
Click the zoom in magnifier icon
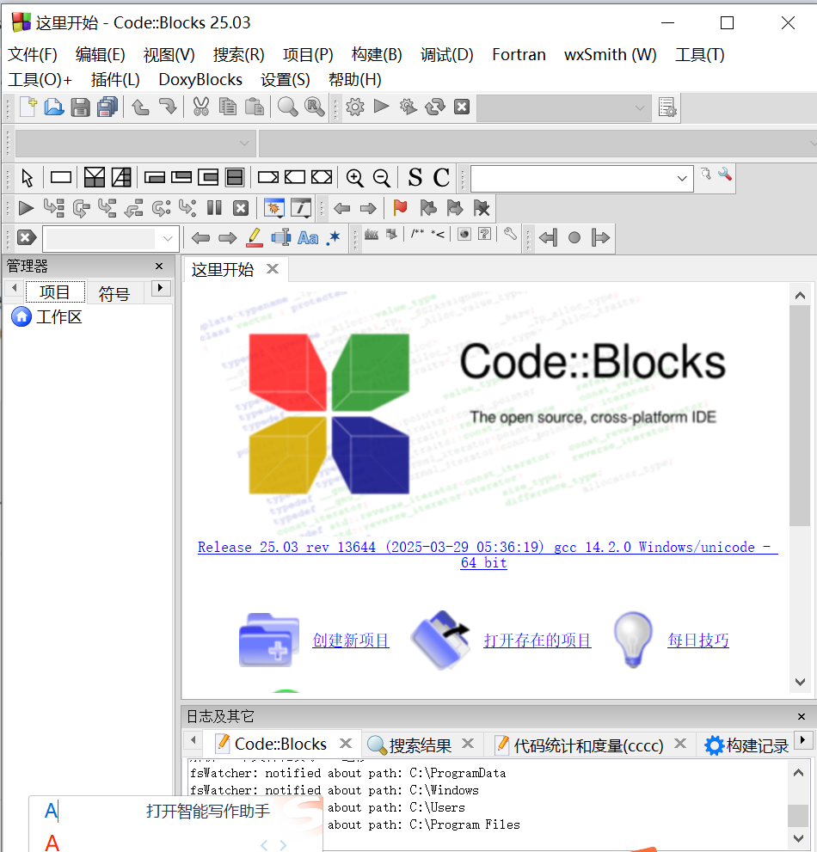[x=354, y=178]
